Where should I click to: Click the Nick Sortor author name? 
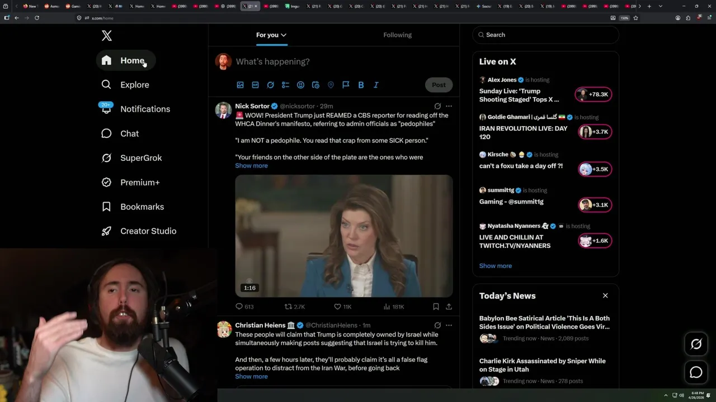pyautogui.click(x=252, y=106)
